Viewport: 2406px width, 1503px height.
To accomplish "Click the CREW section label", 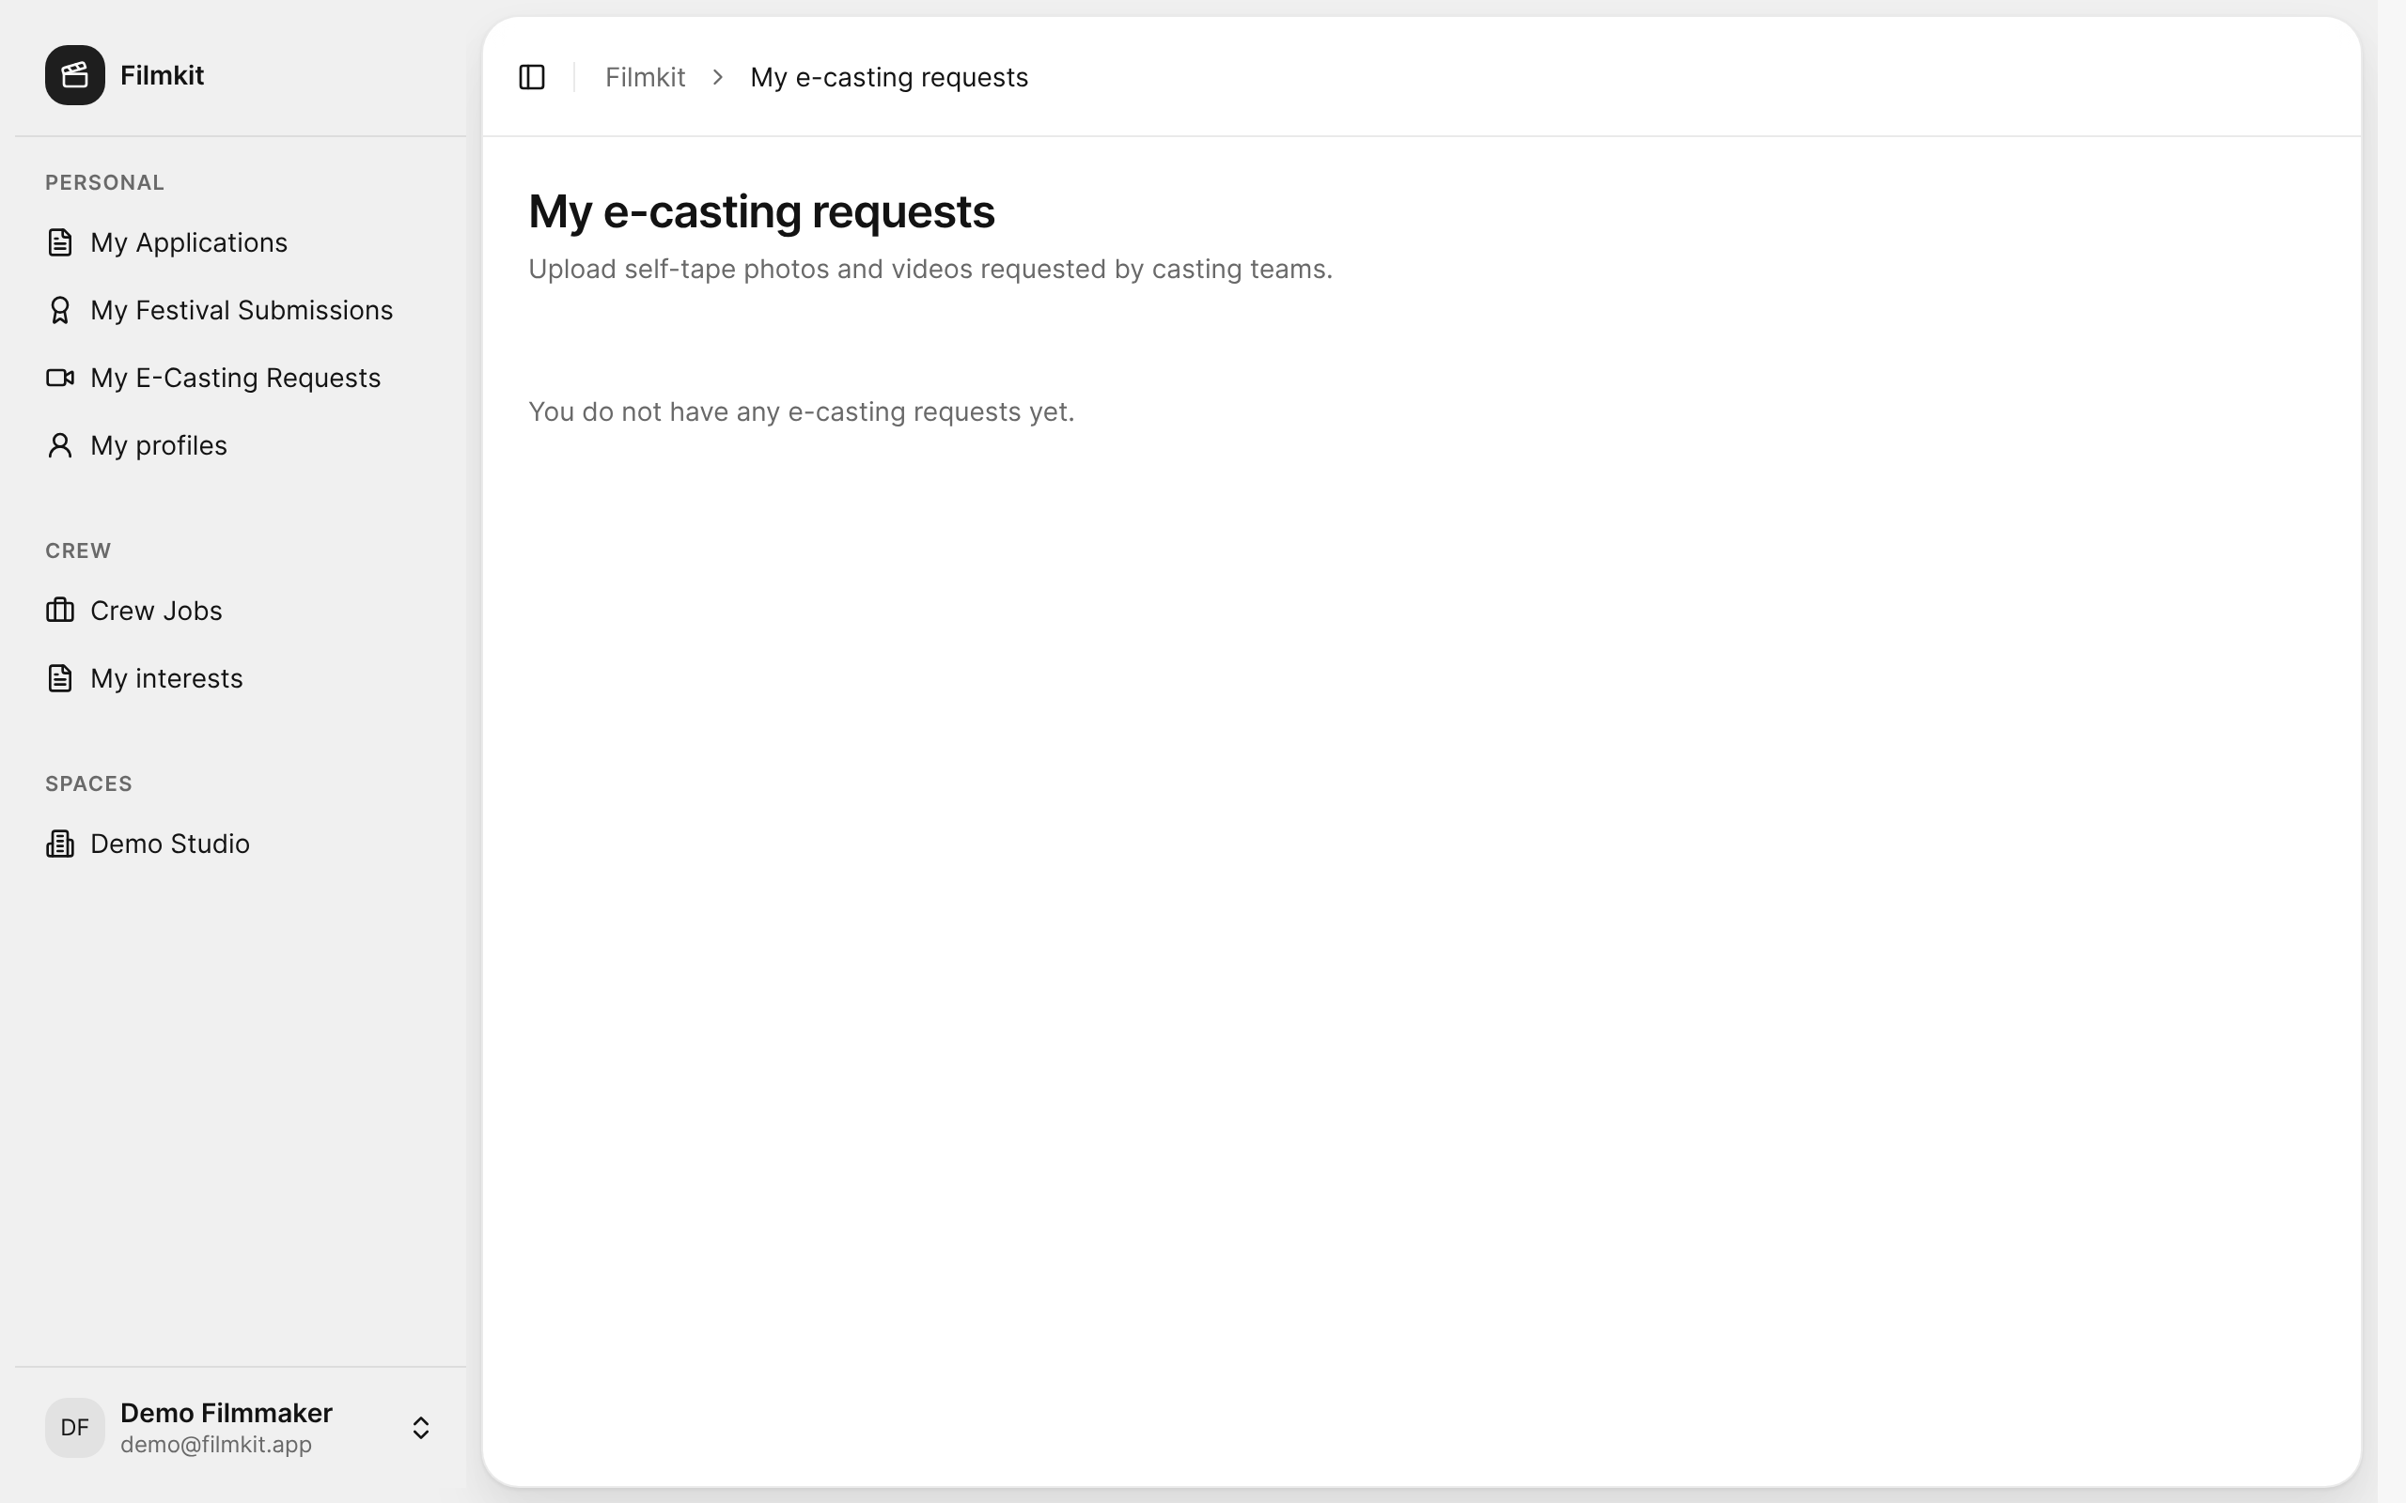I will tap(78, 550).
